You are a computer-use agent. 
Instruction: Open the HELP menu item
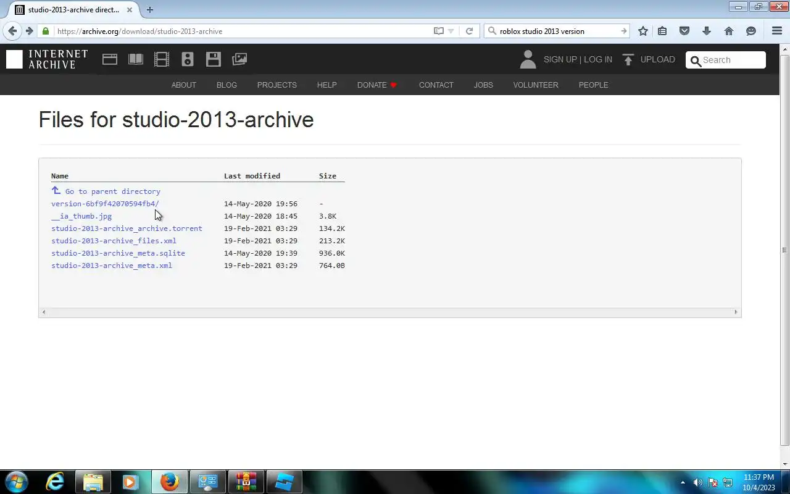click(x=327, y=85)
